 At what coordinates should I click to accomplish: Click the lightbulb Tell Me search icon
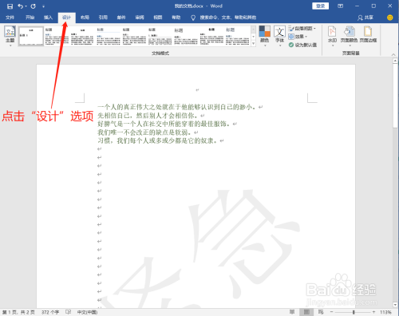click(x=193, y=18)
